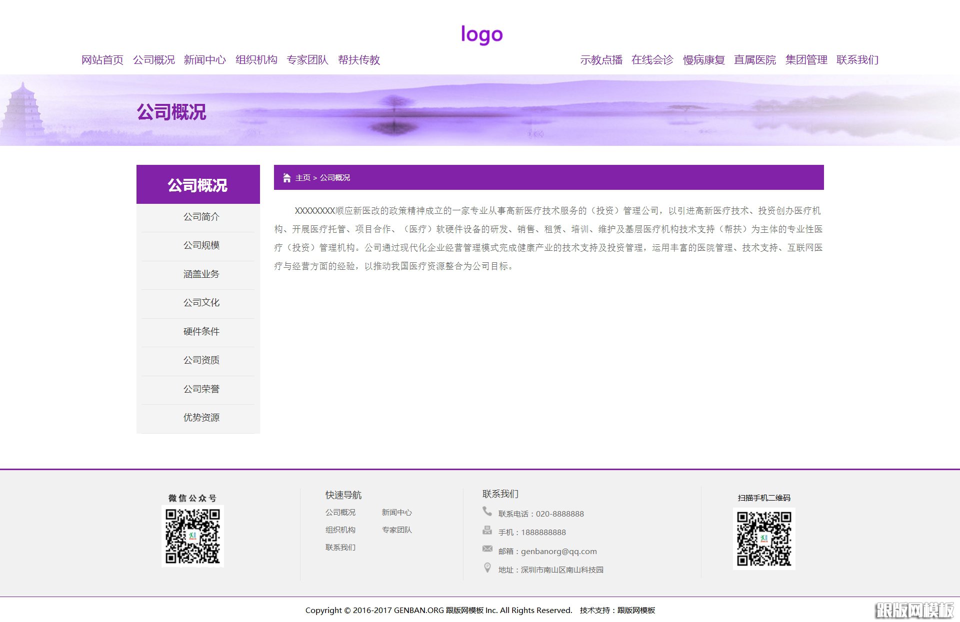Click the 跟版网模板 technical support link
960x622 pixels.
click(x=636, y=610)
